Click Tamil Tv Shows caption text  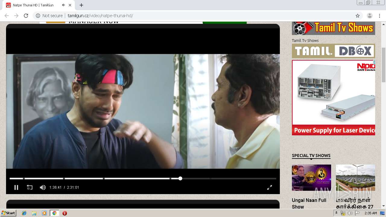pos(305,40)
